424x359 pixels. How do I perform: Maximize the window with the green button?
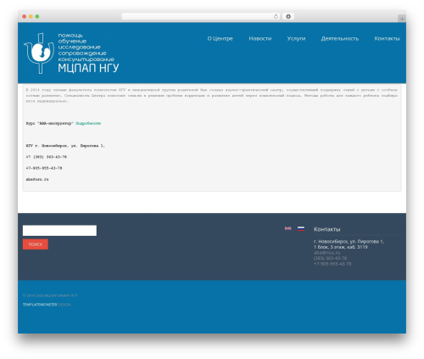(x=37, y=16)
